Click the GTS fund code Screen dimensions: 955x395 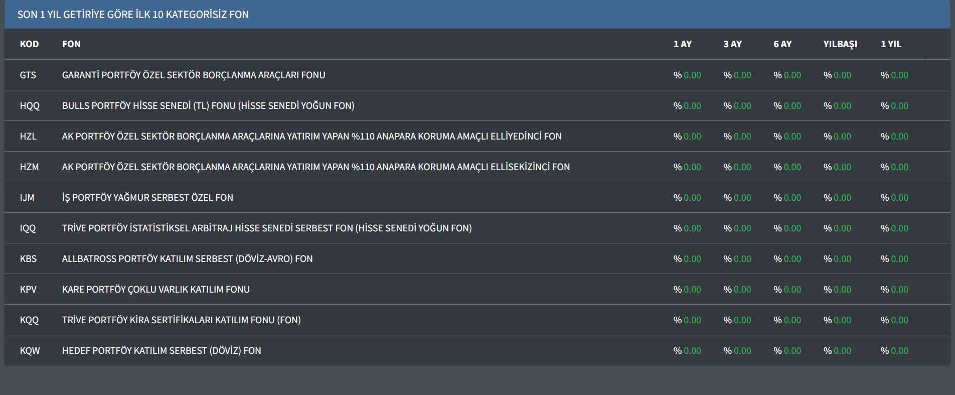[28, 75]
